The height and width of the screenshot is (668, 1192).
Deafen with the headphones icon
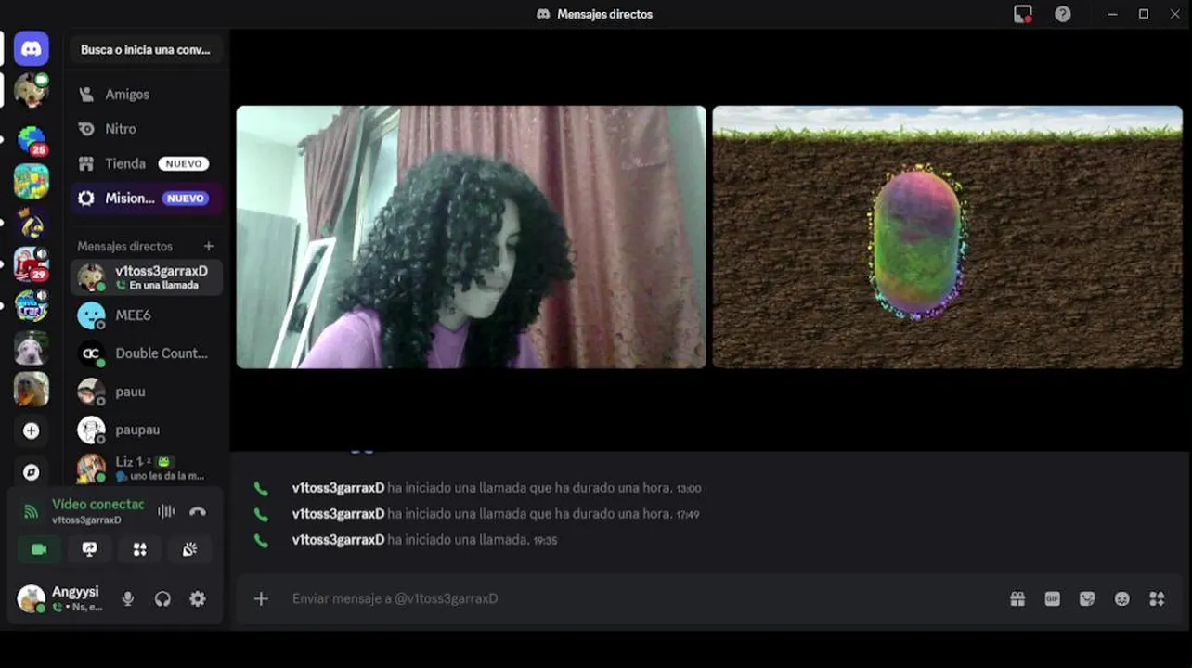pyautogui.click(x=162, y=599)
